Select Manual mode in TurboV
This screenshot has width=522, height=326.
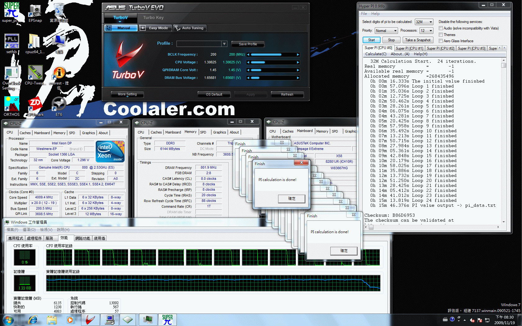click(x=121, y=28)
